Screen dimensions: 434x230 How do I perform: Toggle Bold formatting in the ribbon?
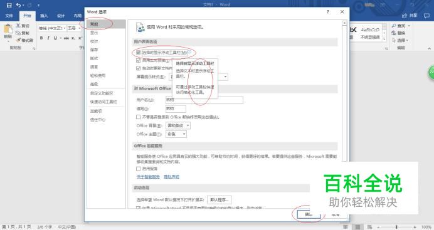pos(41,38)
